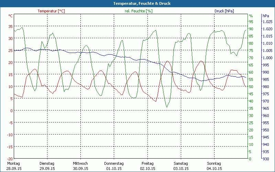
Task: Click the '930' value on the pressure axis
Action: [x=266, y=159]
